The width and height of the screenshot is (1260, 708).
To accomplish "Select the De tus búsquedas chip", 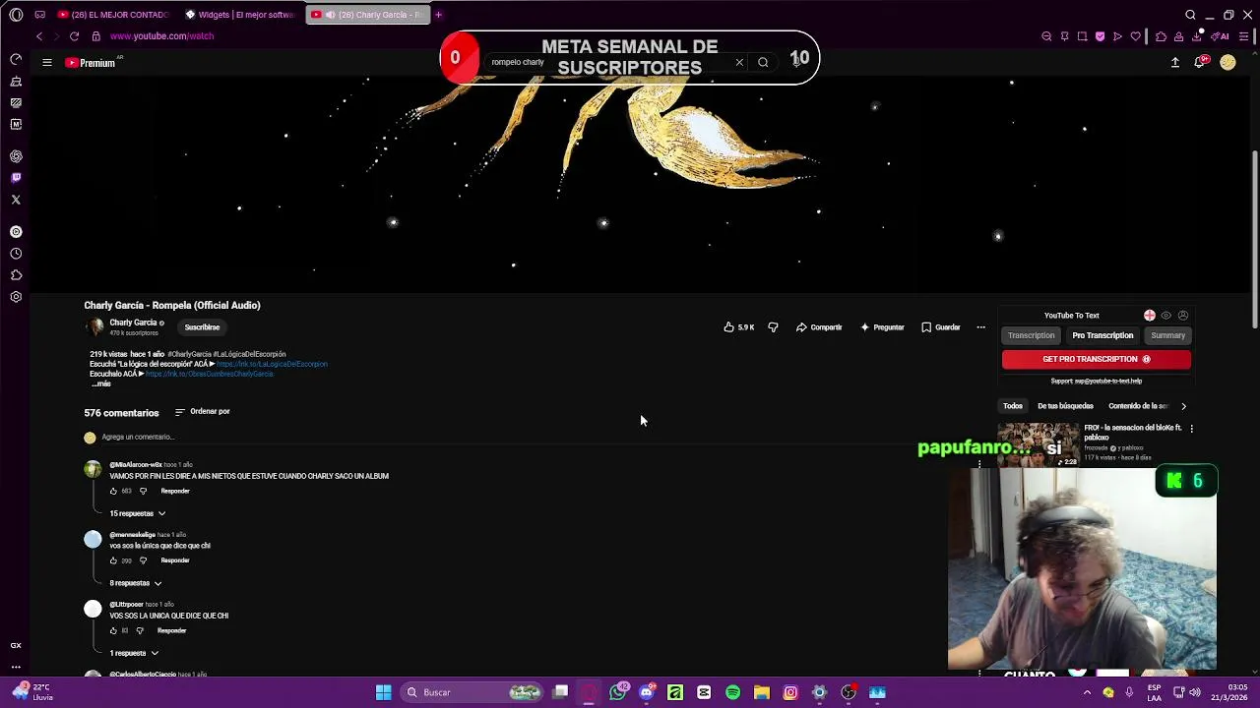I will pos(1065,406).
